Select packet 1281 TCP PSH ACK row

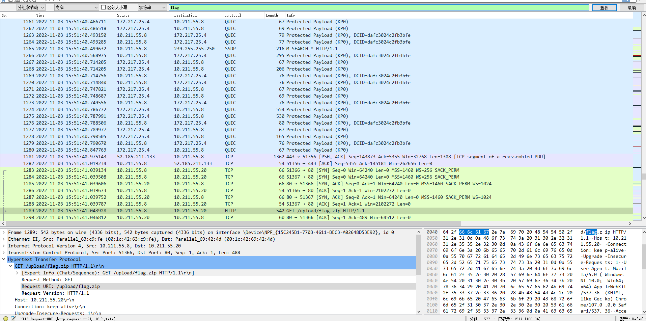pyautogui.click(x=316, y=157)
